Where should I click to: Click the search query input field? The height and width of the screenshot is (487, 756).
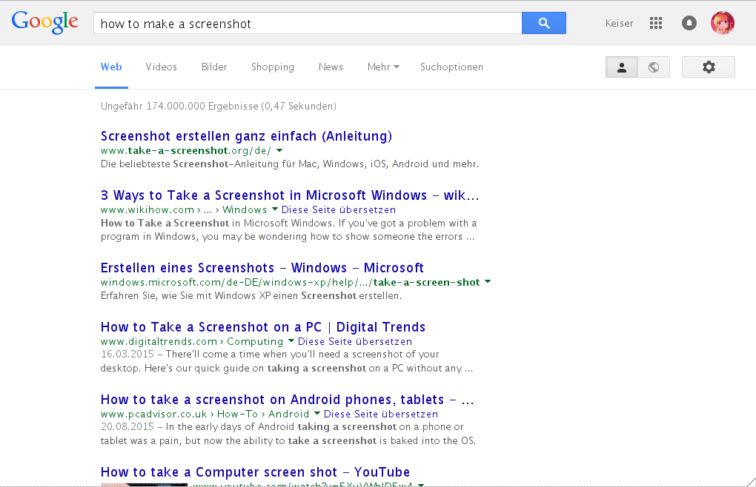click(x=308, y=23)
